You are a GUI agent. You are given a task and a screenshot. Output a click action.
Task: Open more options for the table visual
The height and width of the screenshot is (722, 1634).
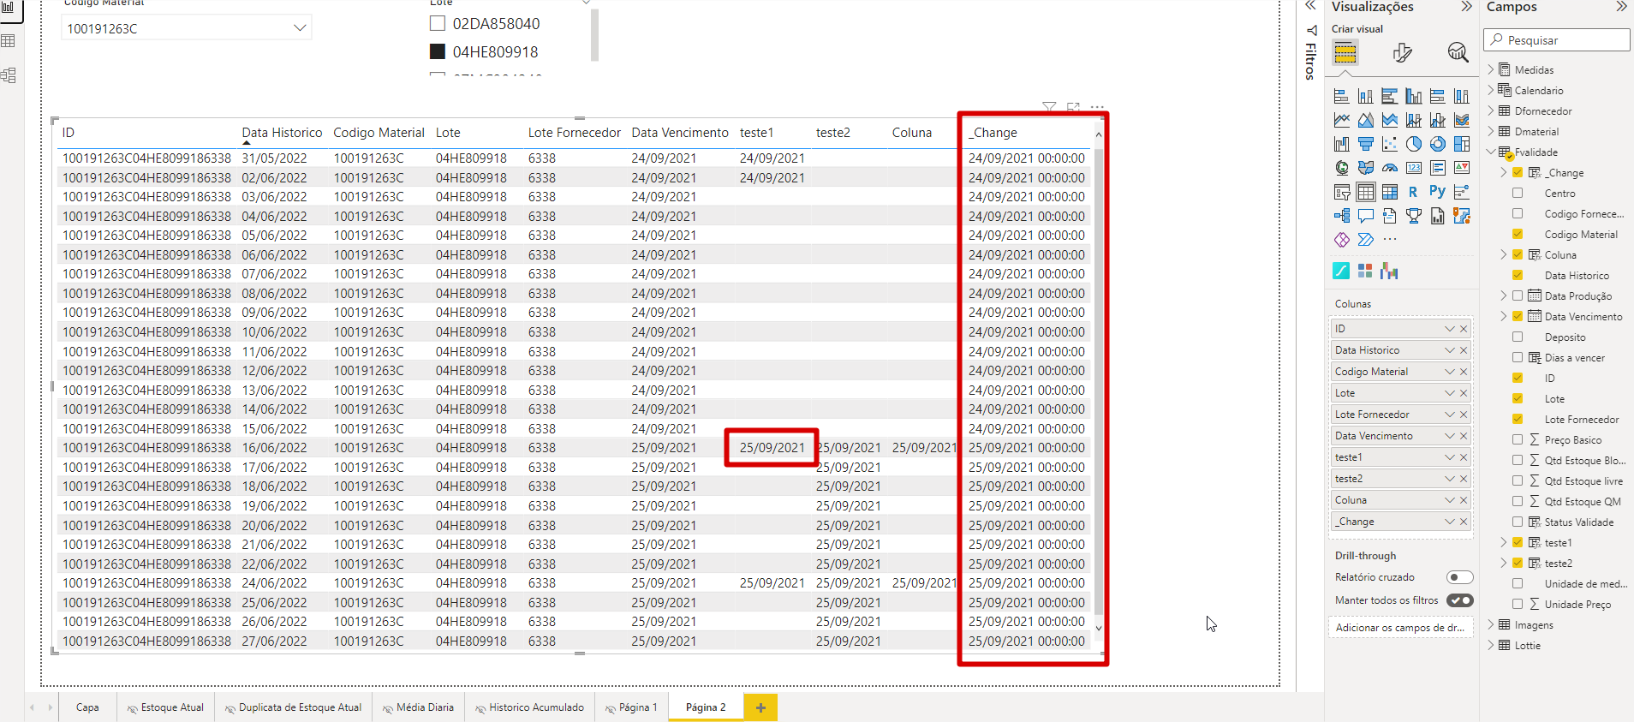1097,108
